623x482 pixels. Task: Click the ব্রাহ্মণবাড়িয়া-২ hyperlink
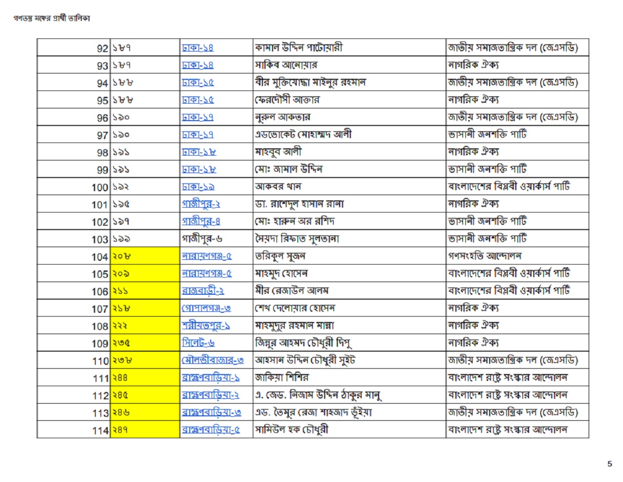point(210,395)
